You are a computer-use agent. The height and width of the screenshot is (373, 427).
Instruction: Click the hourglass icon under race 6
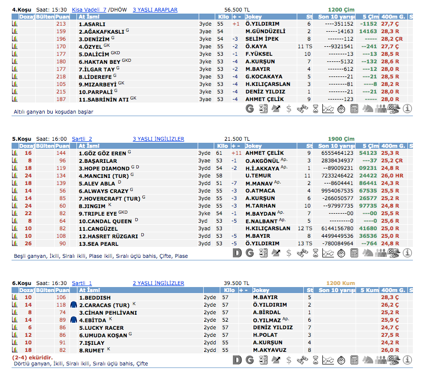tap(315, 360)
